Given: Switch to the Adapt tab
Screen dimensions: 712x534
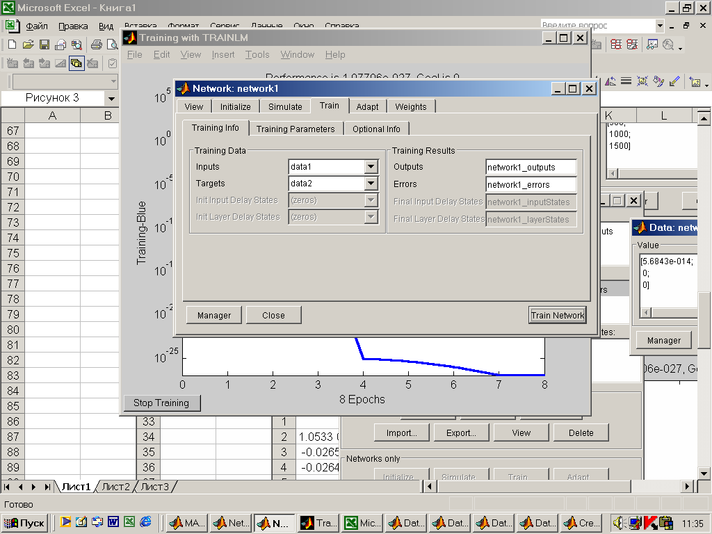Looking at the screenshot, I should (x=367, y=106).
